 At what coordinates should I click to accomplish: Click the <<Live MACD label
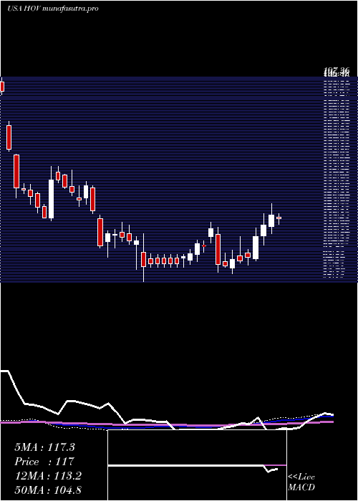click(301, 482)
